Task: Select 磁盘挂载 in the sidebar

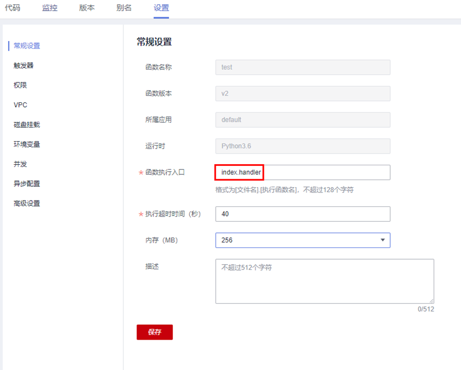Action: point(27,125)
